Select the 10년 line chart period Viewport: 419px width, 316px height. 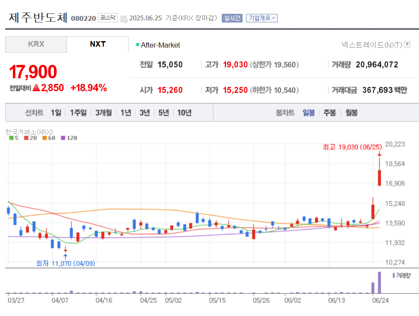(x=184, y=113)
